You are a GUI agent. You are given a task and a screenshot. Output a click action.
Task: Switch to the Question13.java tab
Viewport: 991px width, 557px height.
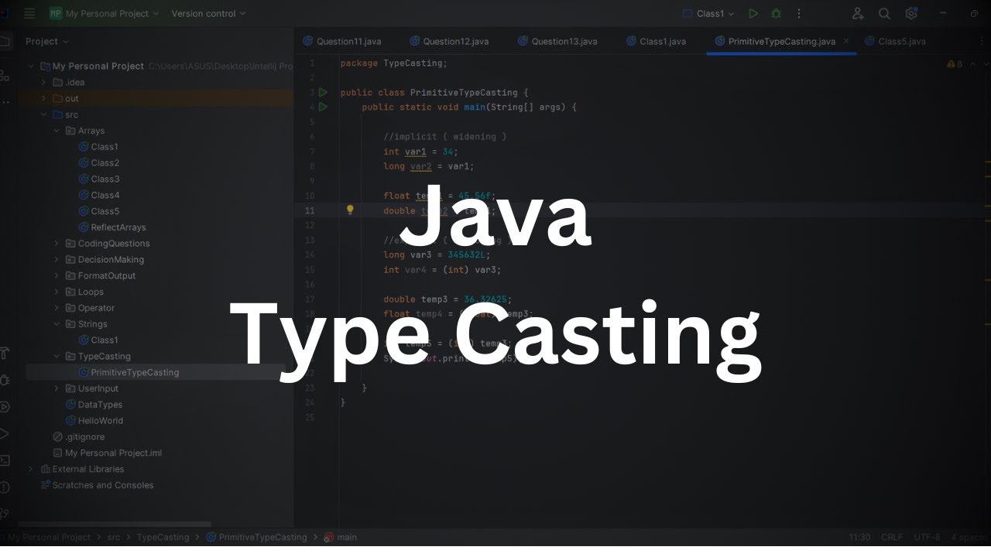tap(557, 41)
